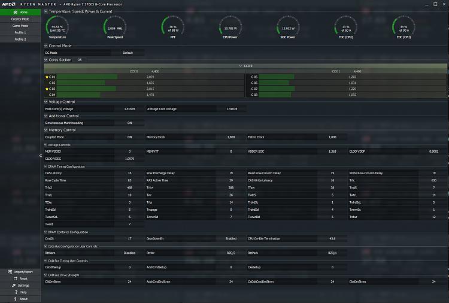Open Help from the sidebar

pos(20,292)
